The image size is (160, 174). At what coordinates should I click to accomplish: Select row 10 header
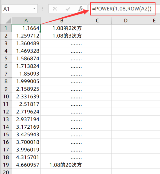tap(6, 96)
